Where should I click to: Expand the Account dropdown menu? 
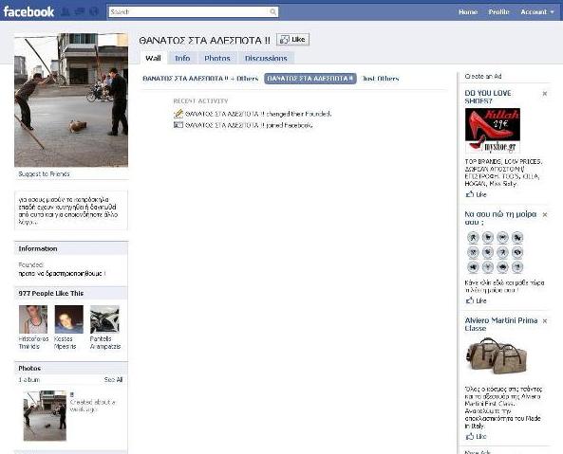click(x=537, y=11)
